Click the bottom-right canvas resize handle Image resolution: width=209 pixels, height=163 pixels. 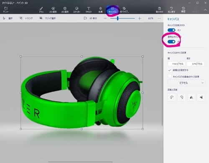point(143,129)
